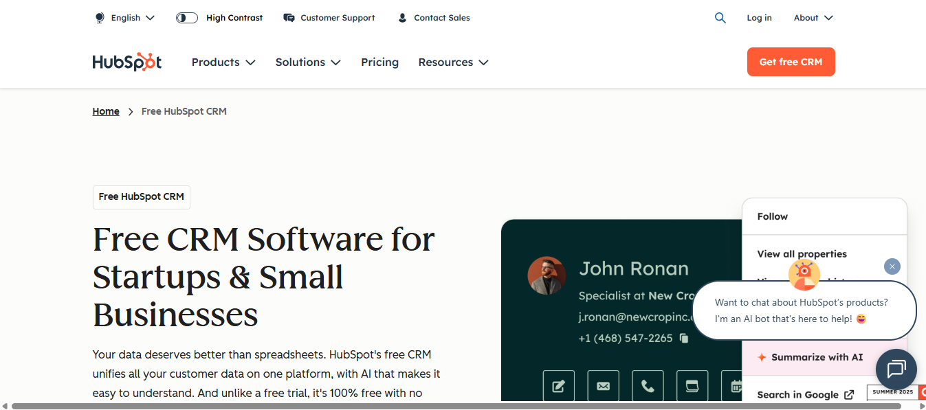926x410 pixels.
Task: Click the globe icon beside English
Action: (x=100, y=18)
